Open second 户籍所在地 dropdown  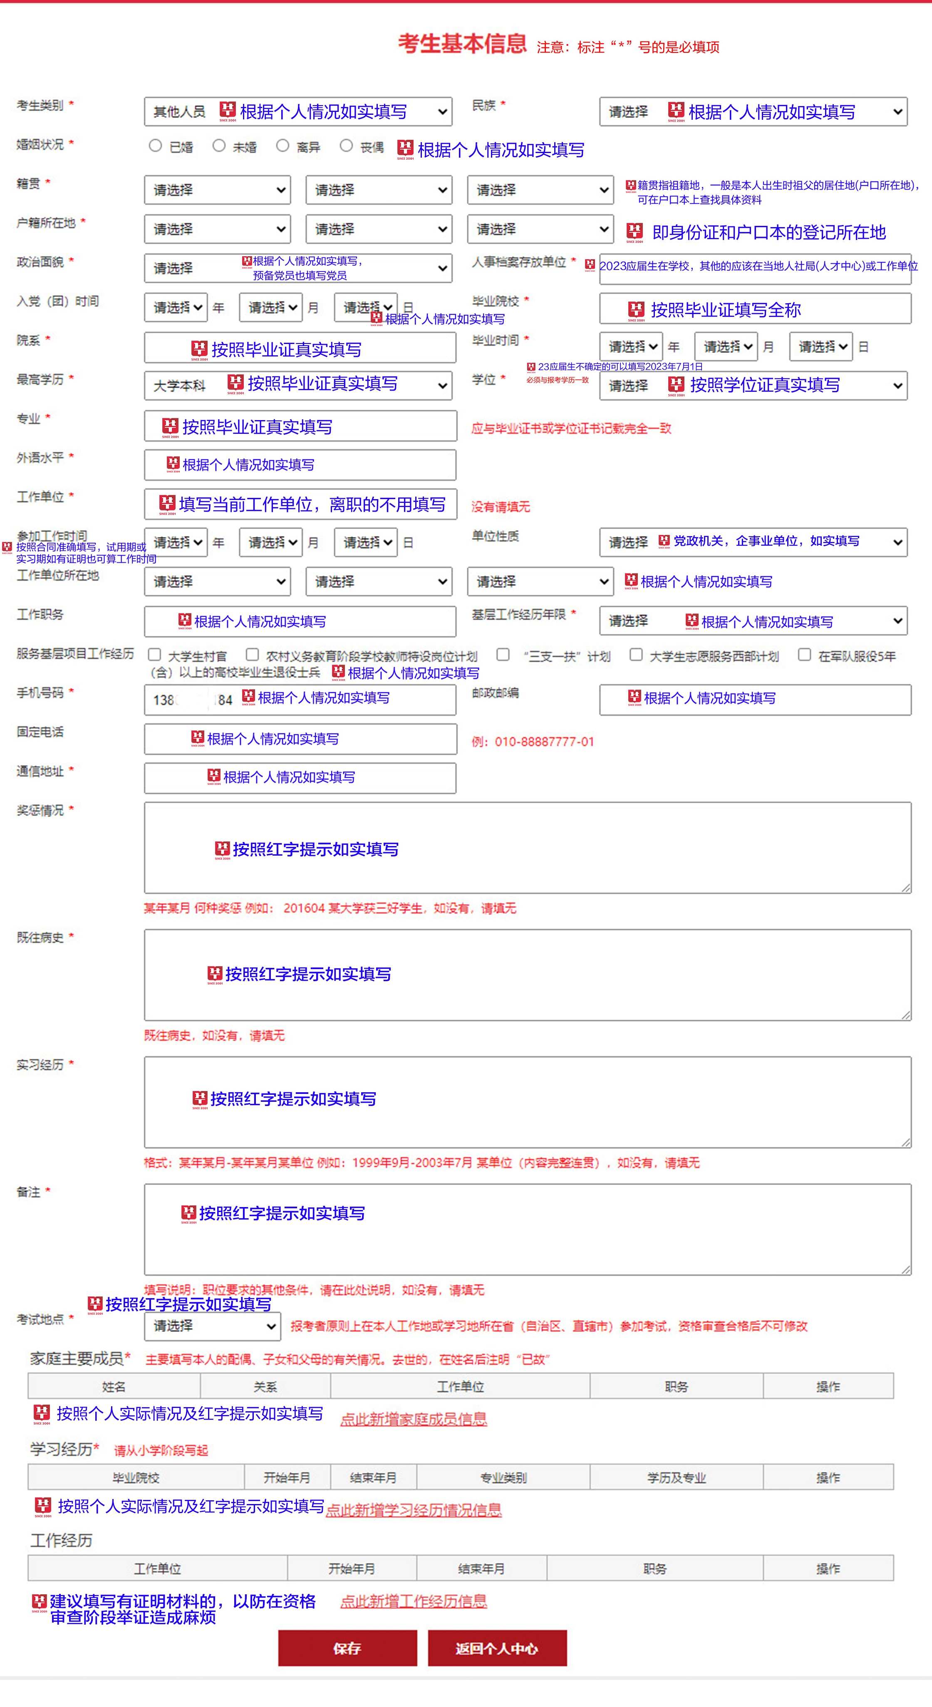pyautogui.click(x=379, y=229)
